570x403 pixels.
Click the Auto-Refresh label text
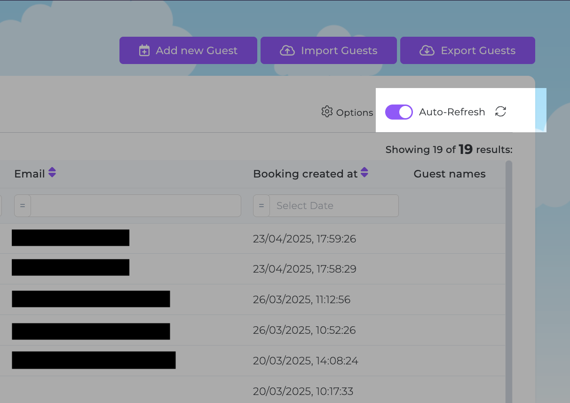click(452, 112)
